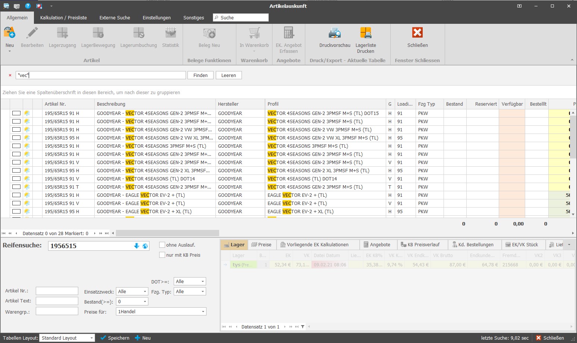Click the vertical scrollbar of article table
Image resolution: width=577 pixels, height=343 pixels.
click(574, 137)
